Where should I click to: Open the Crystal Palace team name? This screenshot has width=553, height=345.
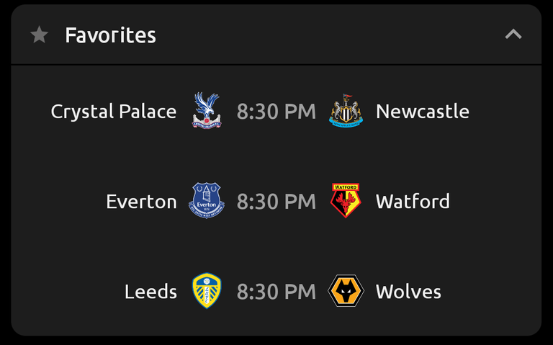pos(114,112)
